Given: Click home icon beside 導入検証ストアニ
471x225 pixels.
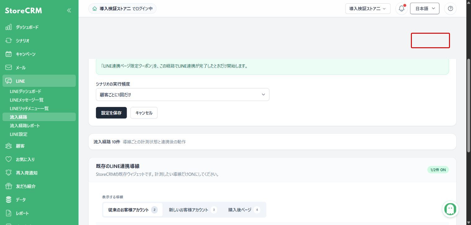Looking at the screenshot, I should click(94, 9).
